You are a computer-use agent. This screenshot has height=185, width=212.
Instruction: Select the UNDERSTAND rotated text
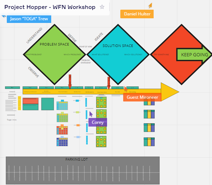tap(34, 35)
